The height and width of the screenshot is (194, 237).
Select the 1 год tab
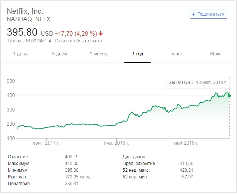(x=138, y=54)
